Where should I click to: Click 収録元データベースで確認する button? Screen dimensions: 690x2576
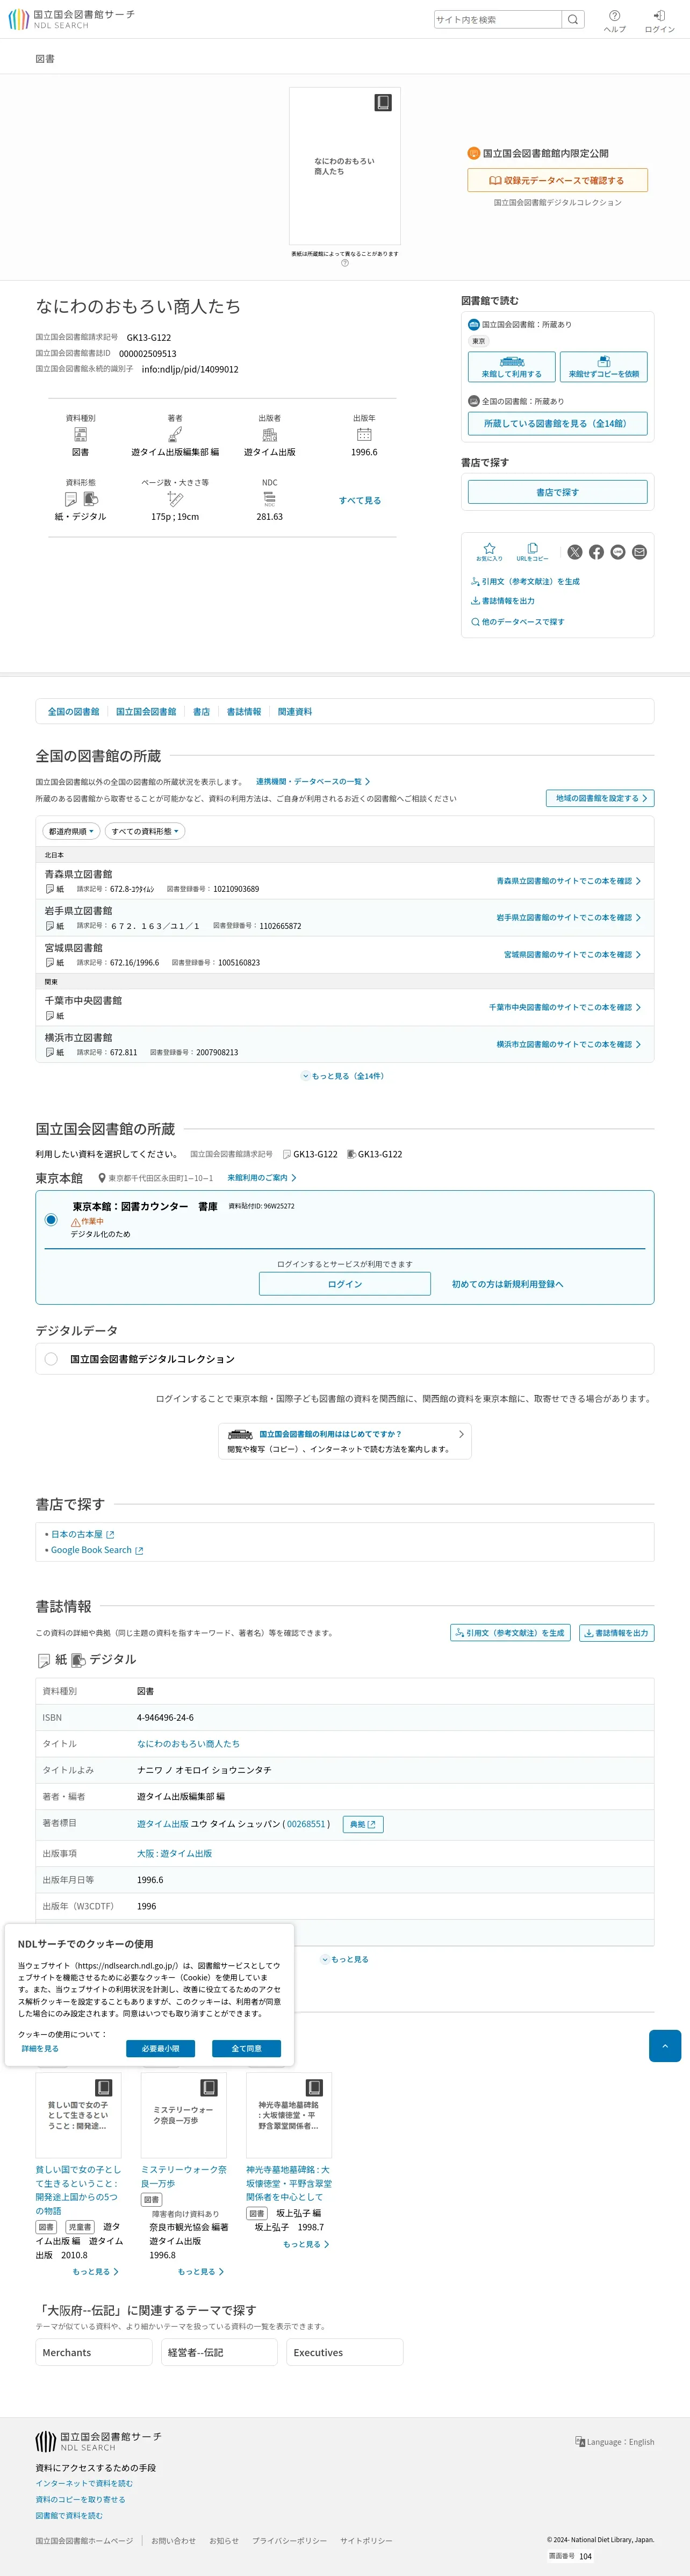(x=557, y=180)
